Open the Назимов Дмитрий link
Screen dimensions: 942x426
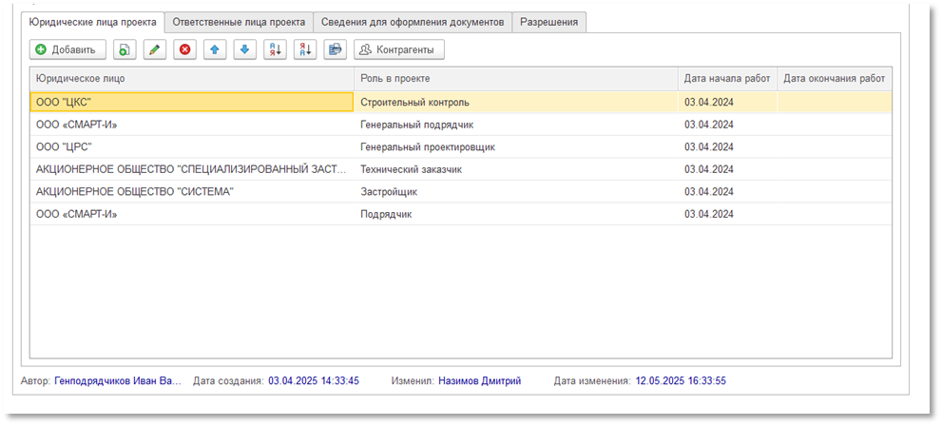[479, 381]
